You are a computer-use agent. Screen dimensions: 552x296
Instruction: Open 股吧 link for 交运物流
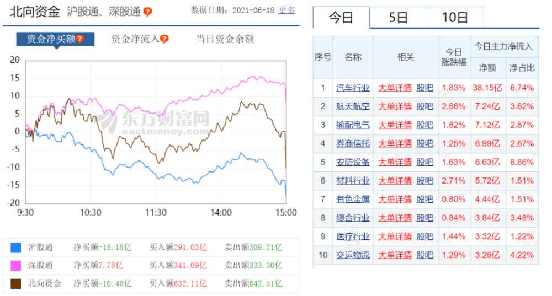tap(424, 255)
